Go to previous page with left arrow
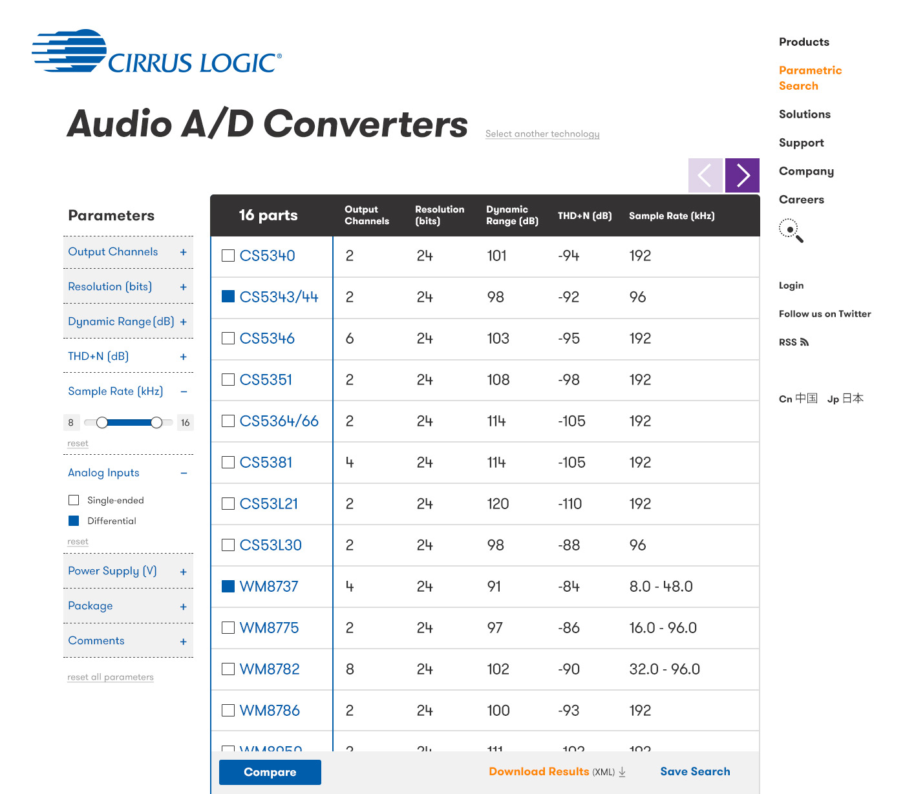 click(705, 175)
